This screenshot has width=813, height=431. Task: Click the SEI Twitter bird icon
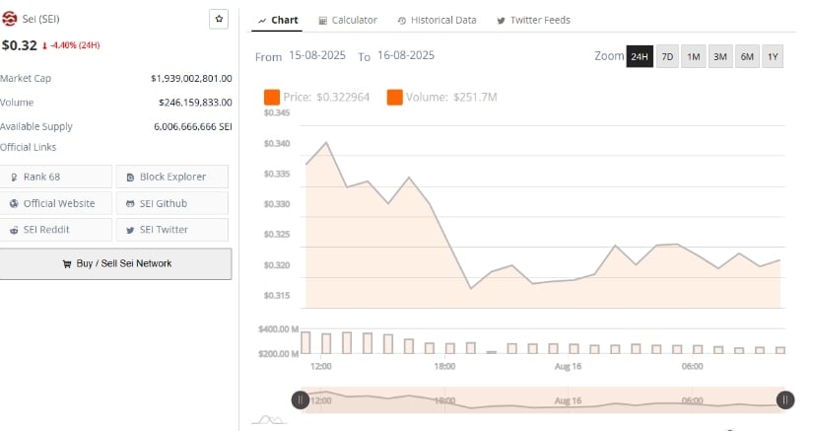point(130,230)
